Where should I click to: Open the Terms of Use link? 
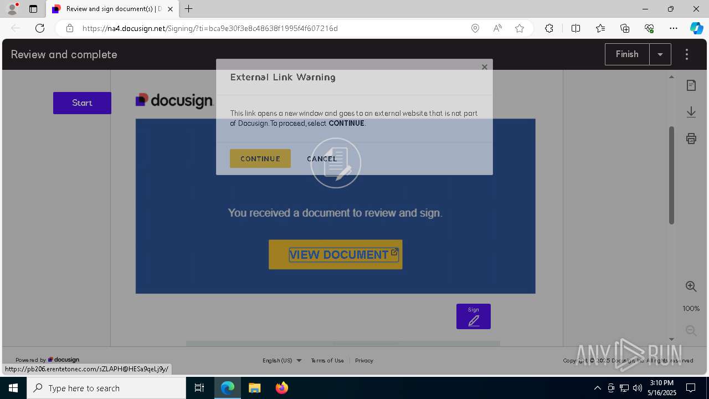point(327,360)
